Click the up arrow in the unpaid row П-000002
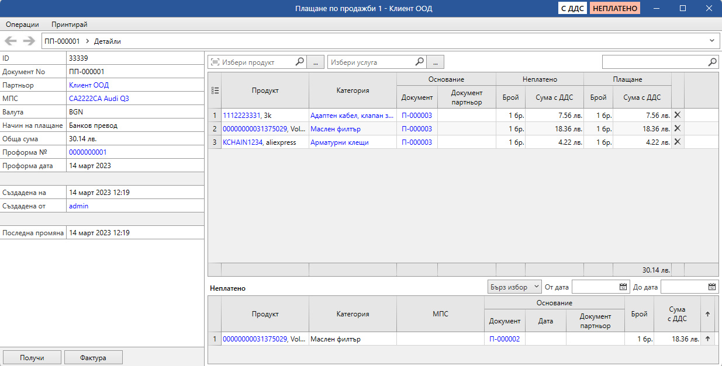Screen dimensions: 722x366 [707, 339]
